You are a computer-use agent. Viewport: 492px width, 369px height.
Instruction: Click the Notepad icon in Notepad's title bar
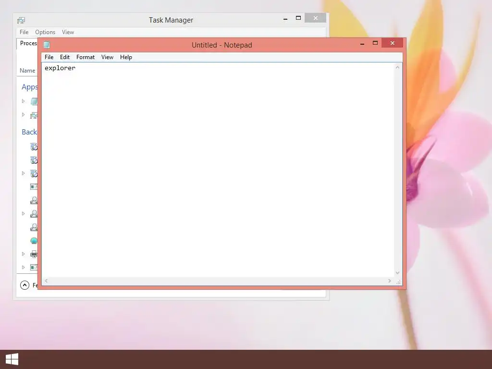point(47,45)
